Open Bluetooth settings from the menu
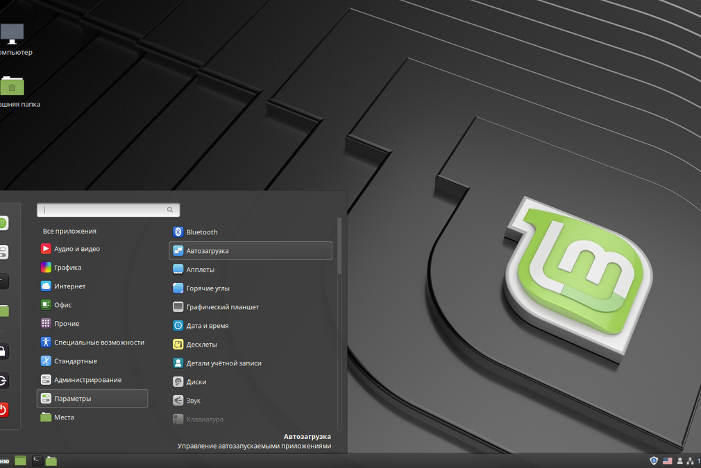This screenshot has height=468, width=701. [x=251, y=232]
